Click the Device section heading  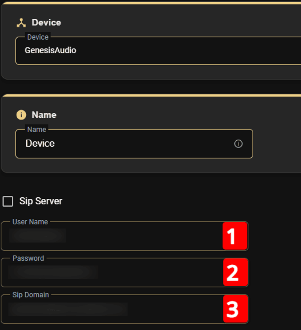tap(47, 22)
